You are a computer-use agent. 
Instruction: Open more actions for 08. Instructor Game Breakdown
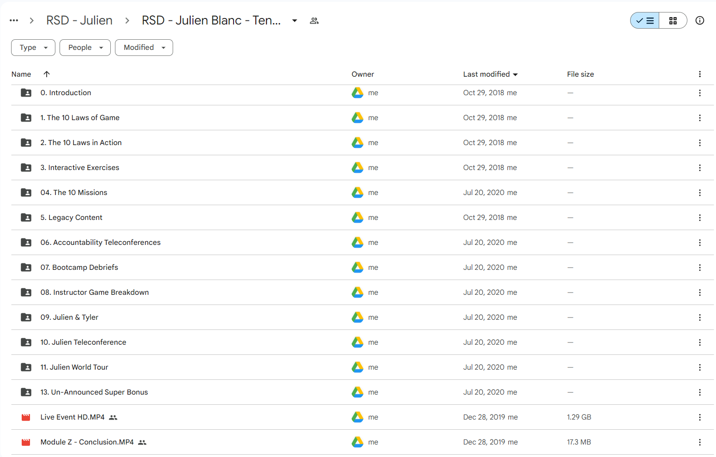700,292
